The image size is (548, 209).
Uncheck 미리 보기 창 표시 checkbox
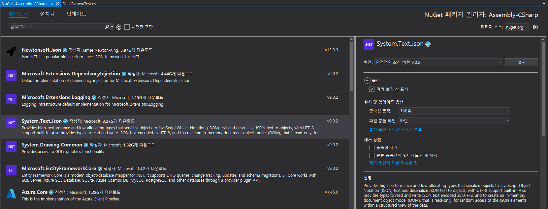(372, 89)
